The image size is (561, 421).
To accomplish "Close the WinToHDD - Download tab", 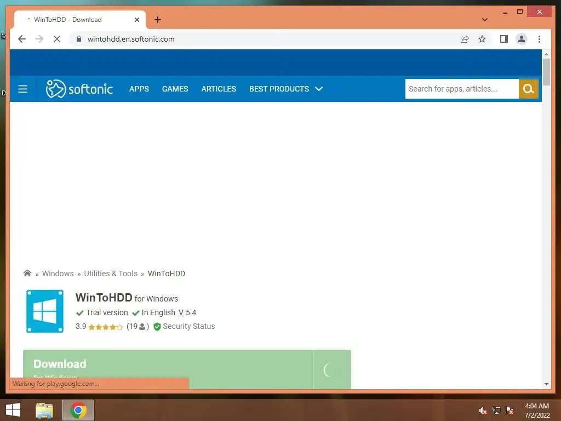I will 136,20.
